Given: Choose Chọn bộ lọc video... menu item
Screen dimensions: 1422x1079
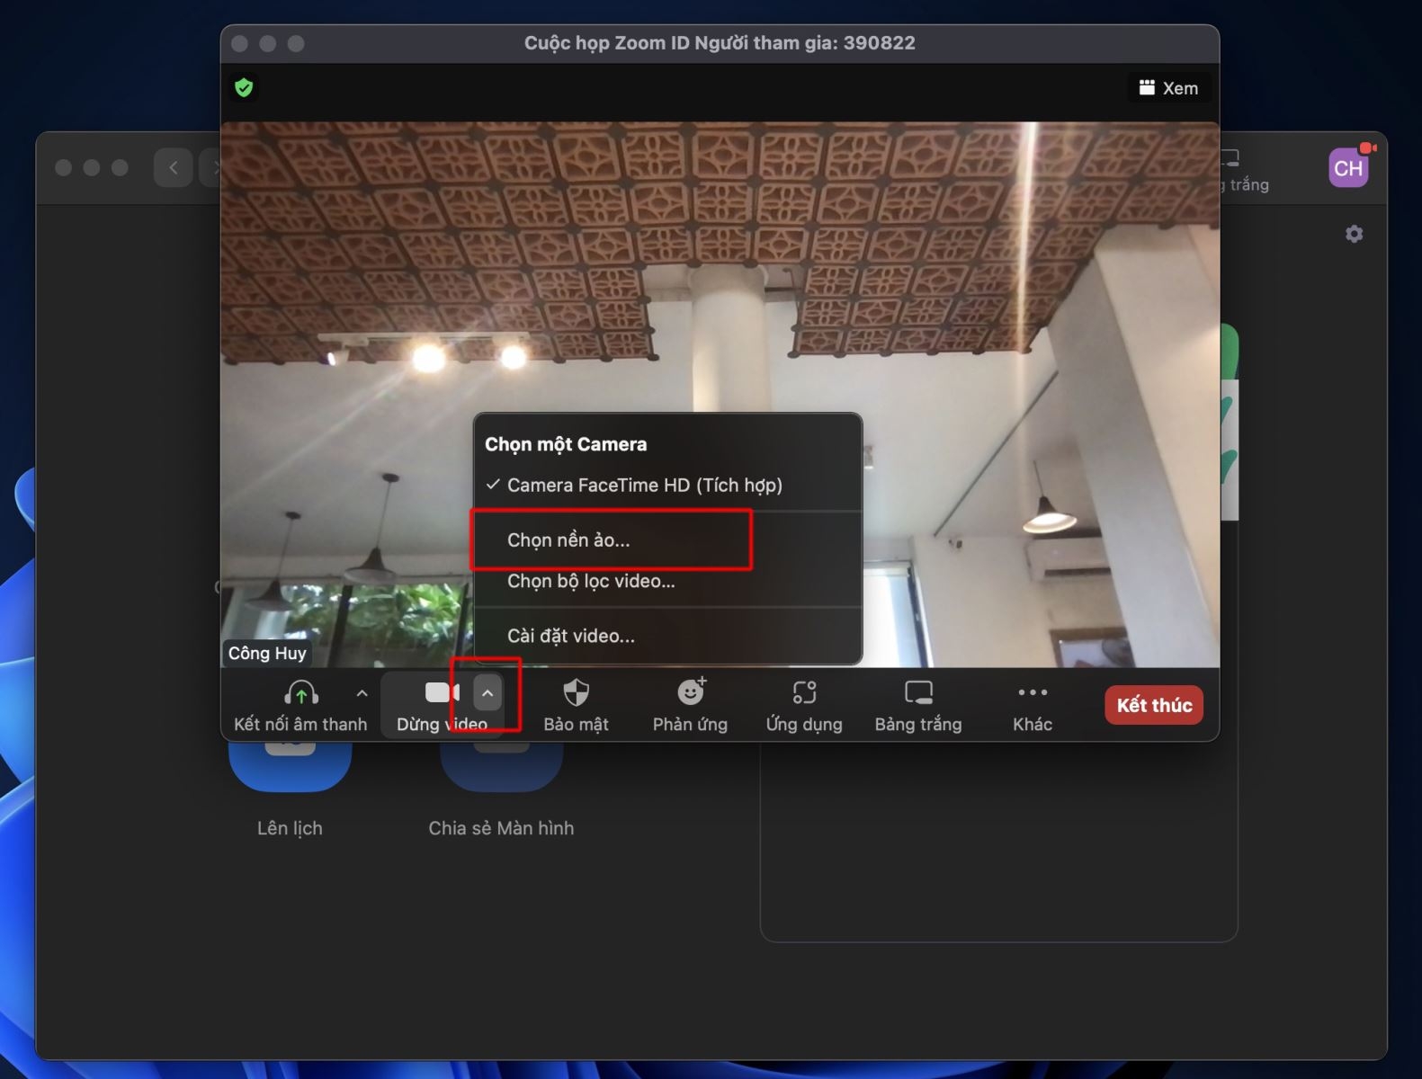Looking at the screenshot, I should 667,582.
